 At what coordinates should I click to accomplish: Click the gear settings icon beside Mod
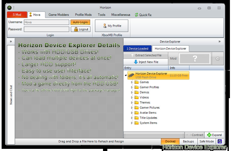point(218,58)
